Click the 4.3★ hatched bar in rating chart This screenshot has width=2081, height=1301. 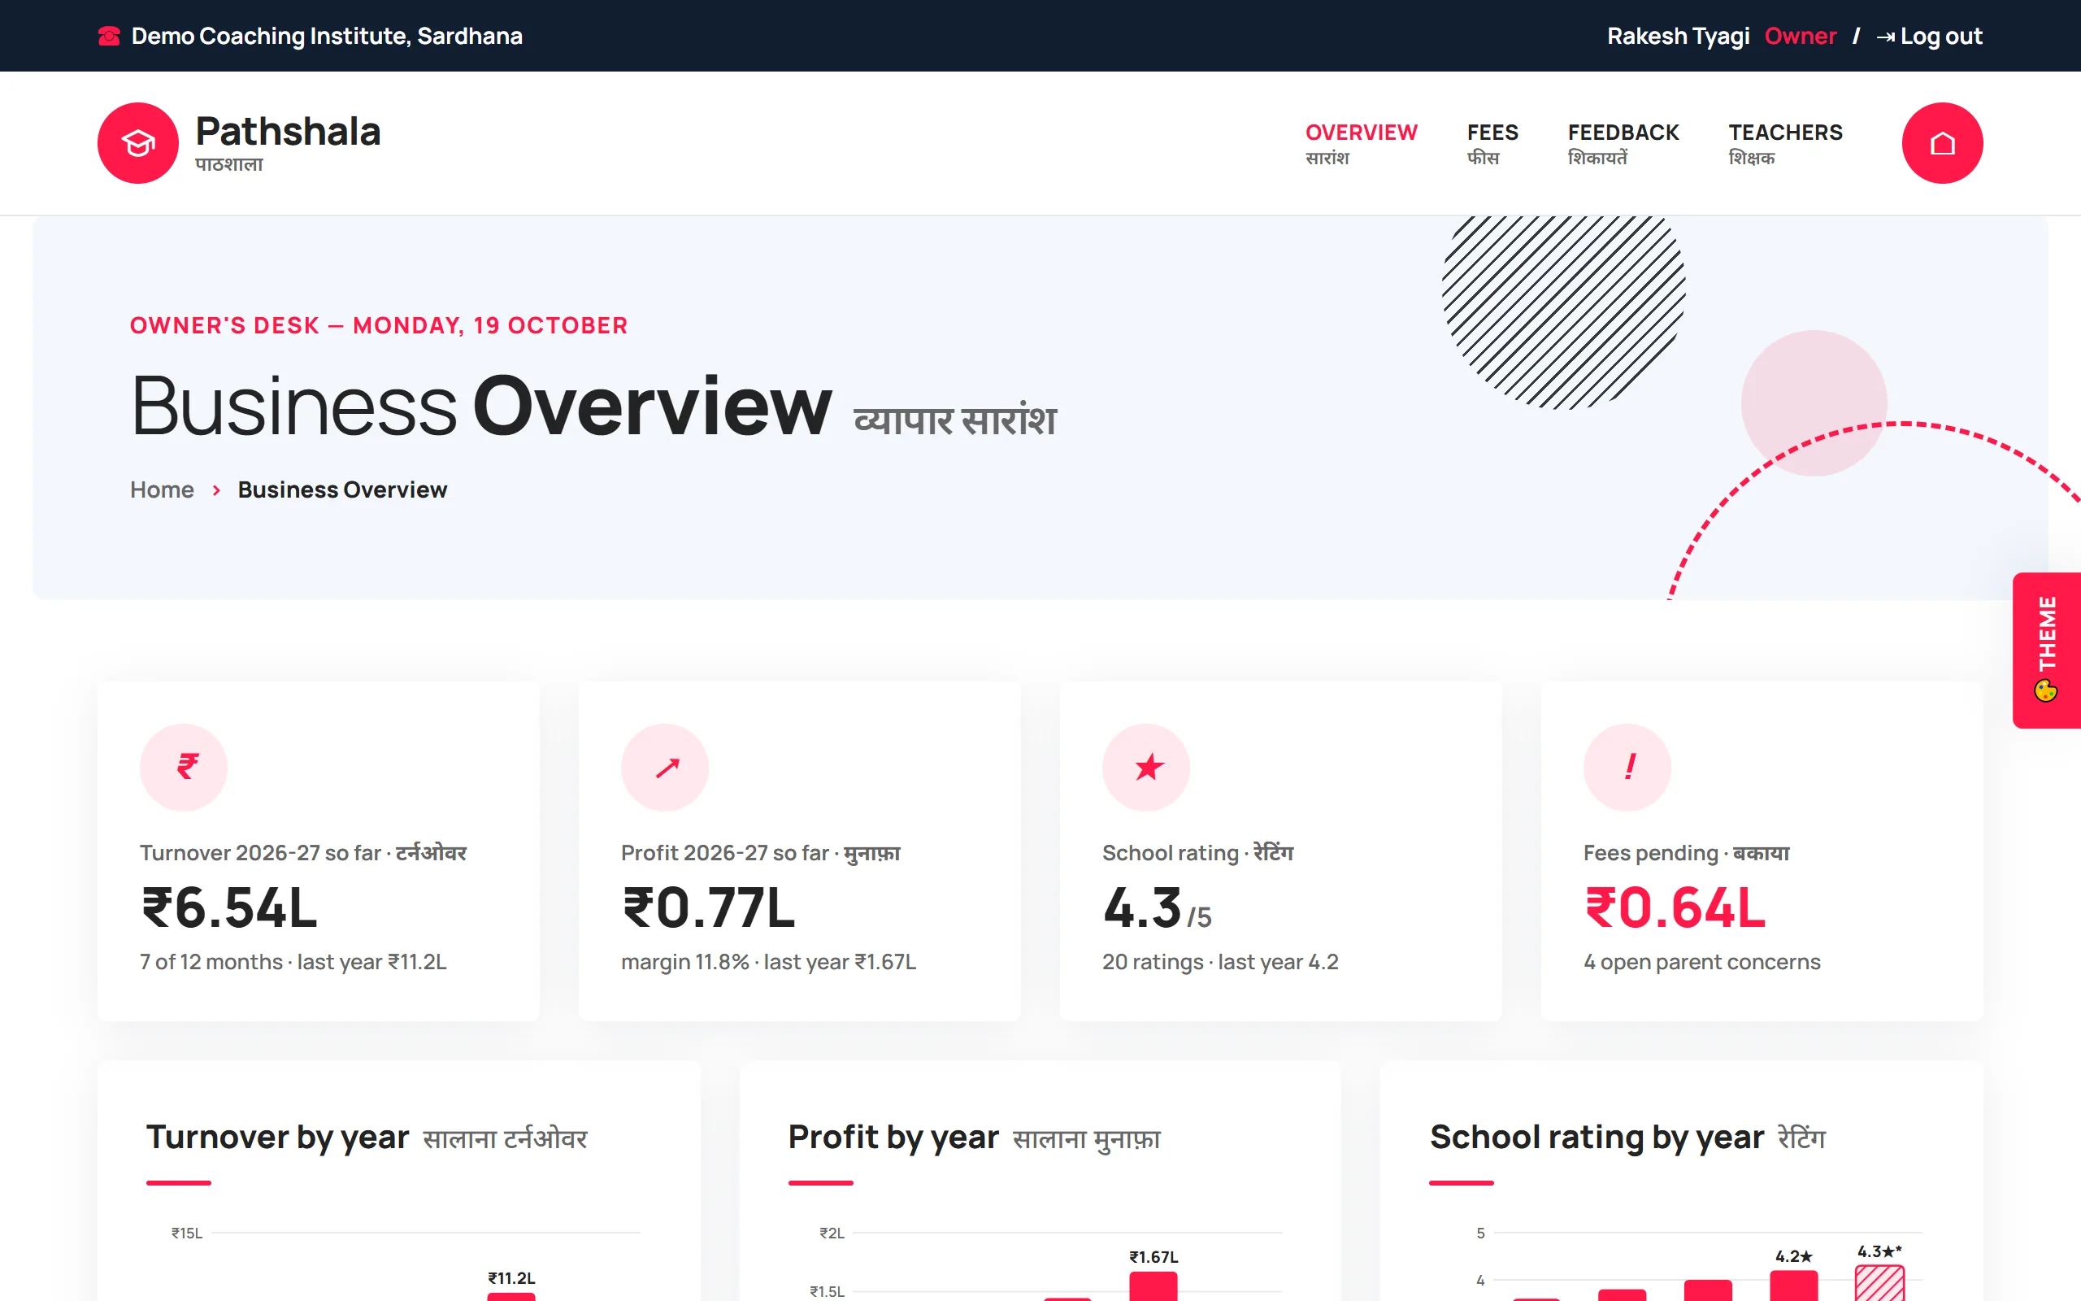pos(1879,1283)
